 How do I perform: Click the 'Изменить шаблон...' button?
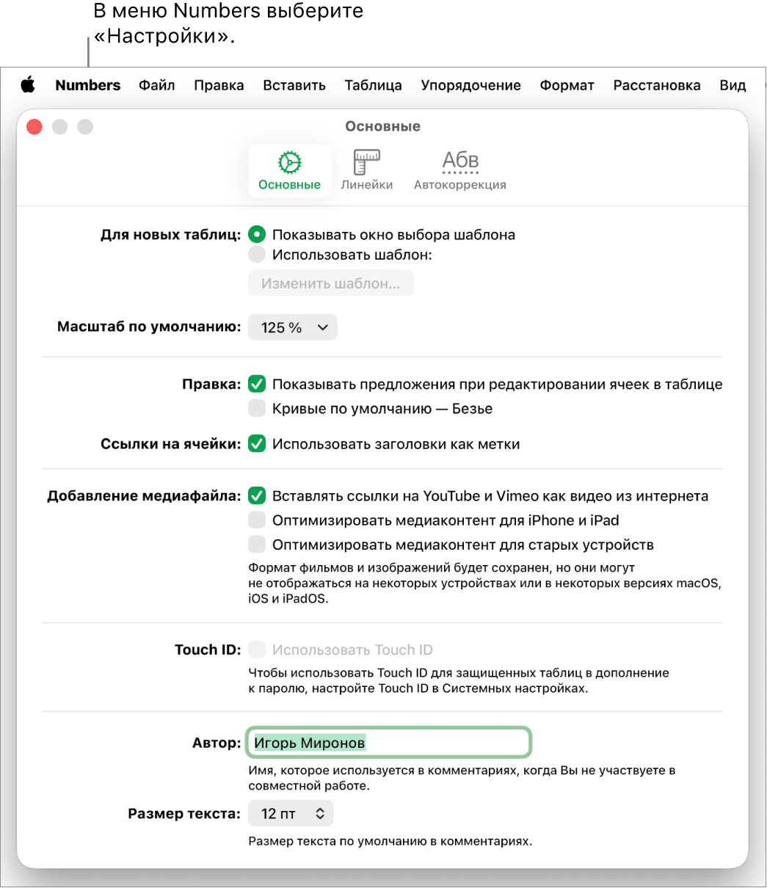(331, 283)
